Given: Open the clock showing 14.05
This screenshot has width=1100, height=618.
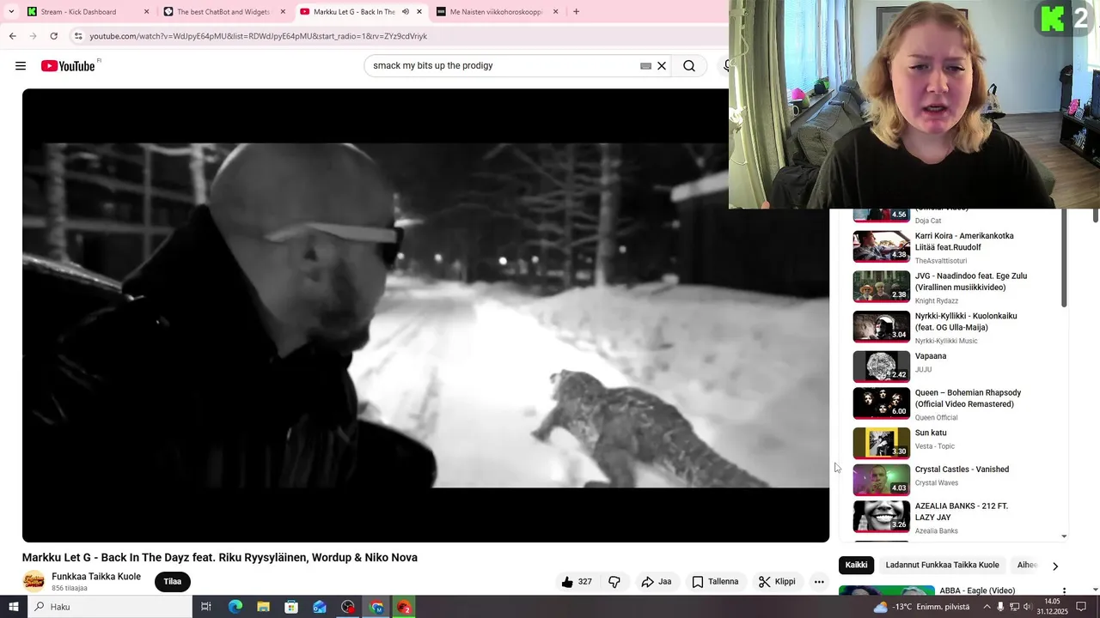Looking at the screenshot, I should (1053, 607).
